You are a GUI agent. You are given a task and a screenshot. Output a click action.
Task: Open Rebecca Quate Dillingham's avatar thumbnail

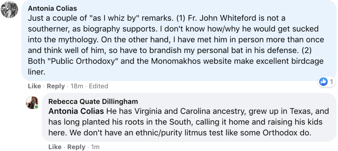[32, 102]
